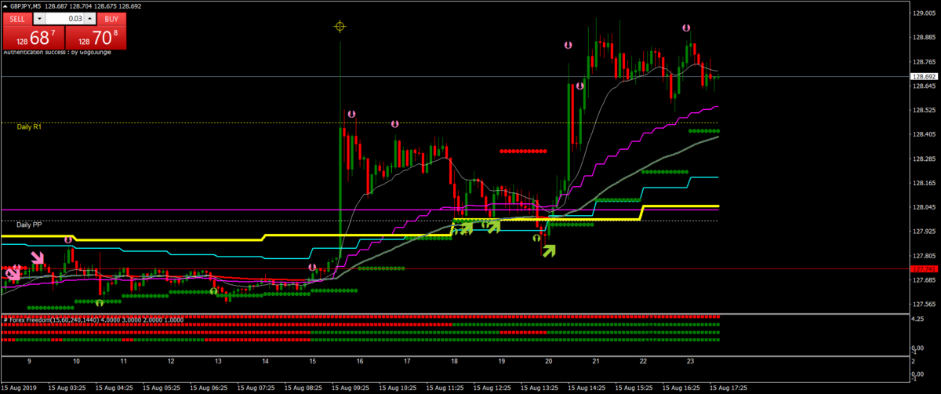Image resolution: width=941 pixels, height=394 pixels.
Task: Click the Daily PP label
Action: pyautogui.click(x=29, y=224)
